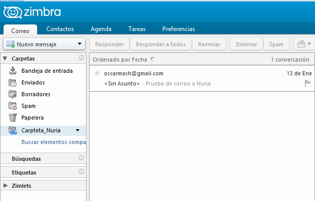
Task: Click the move-to-folder toolbar icon
Action: (301, 44)
